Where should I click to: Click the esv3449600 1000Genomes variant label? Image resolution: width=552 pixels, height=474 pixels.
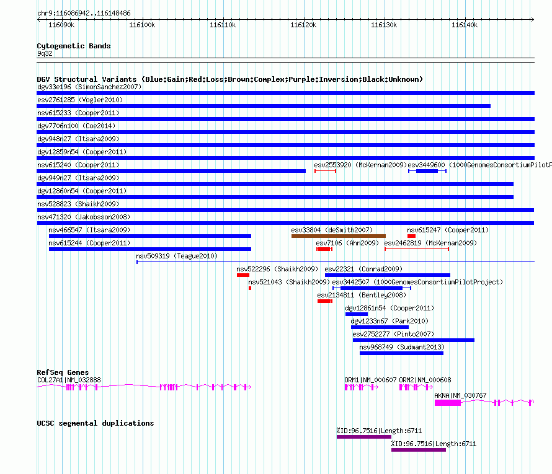click(x=480, y=165)
